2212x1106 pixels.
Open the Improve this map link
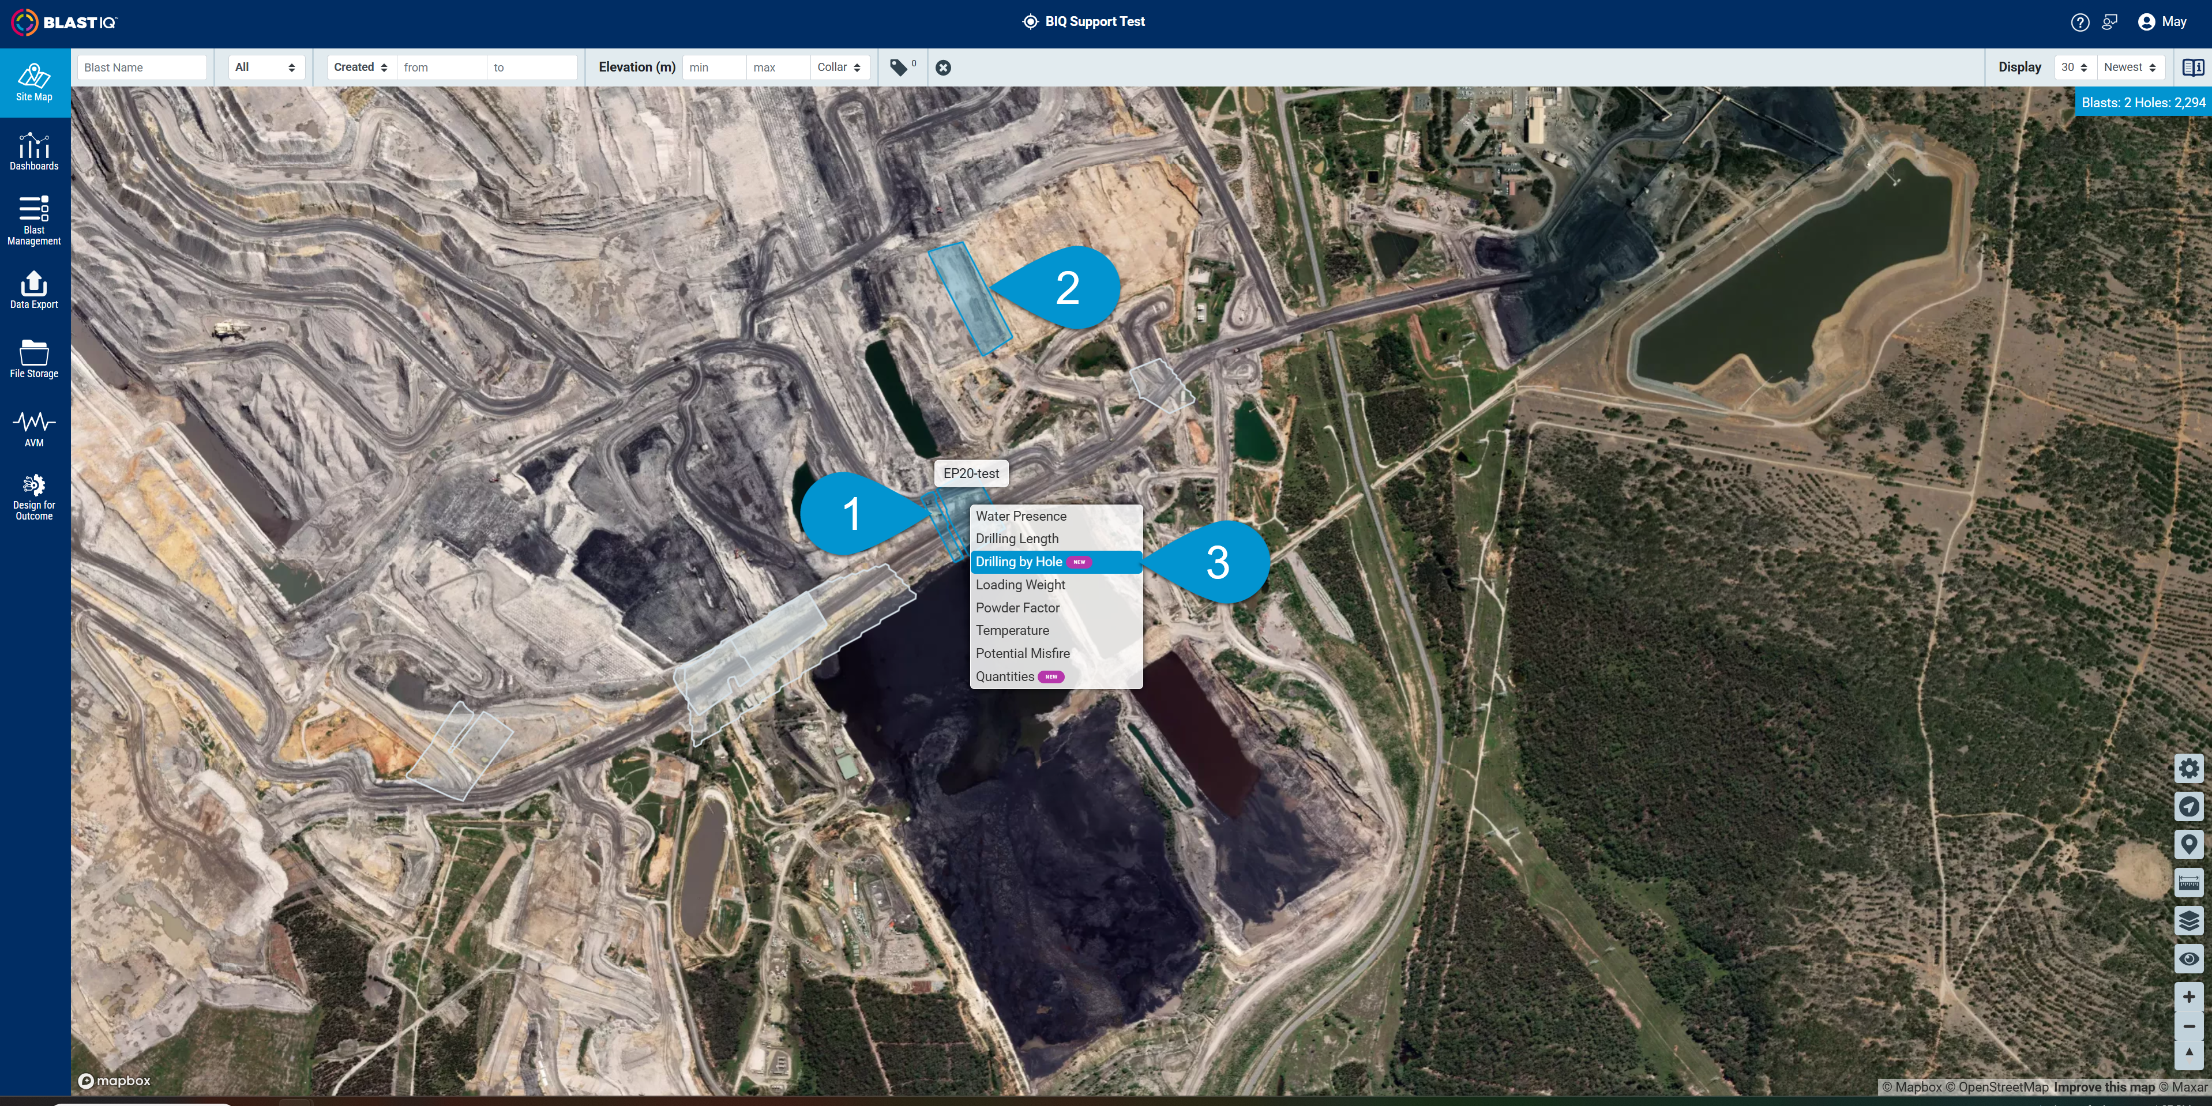click(x=2104, y=1087)
